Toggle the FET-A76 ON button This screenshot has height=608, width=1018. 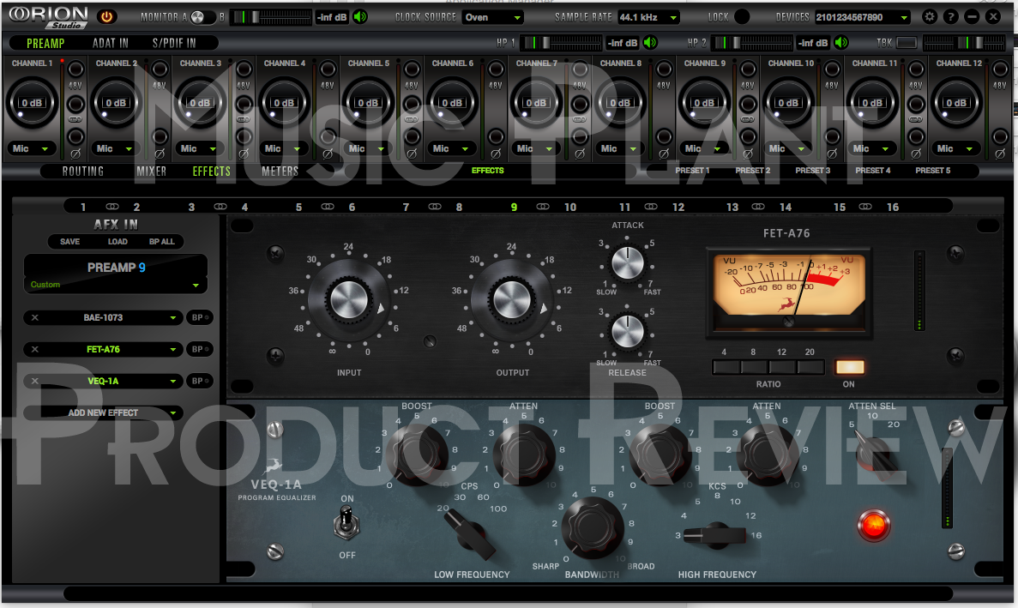849,367
